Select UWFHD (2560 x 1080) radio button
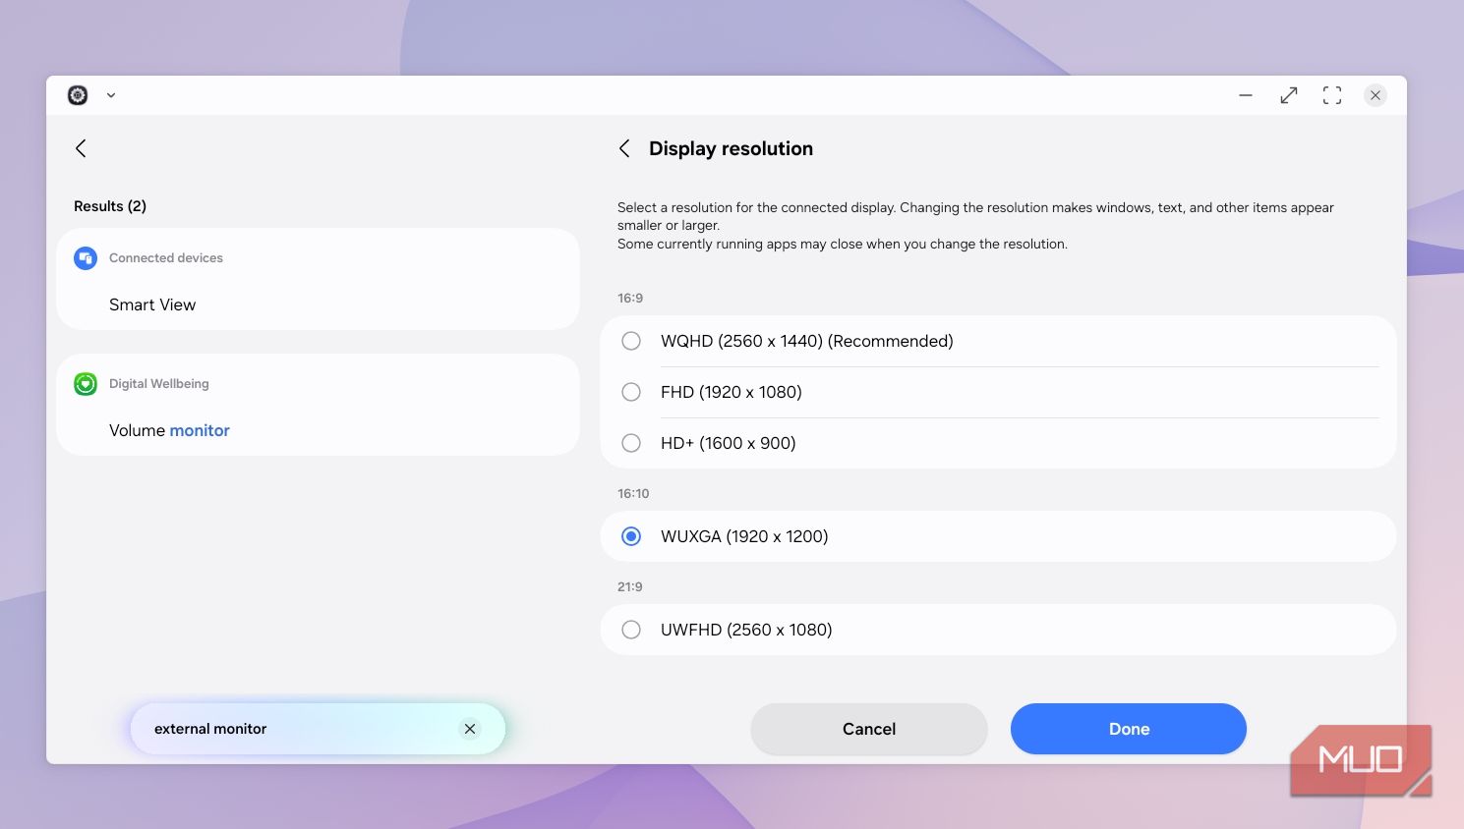 631,630
